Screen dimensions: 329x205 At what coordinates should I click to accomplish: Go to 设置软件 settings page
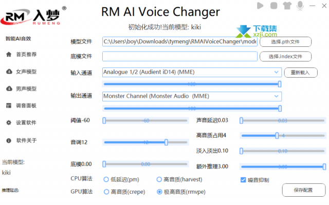pyautogui.click(x=26, y=123)
